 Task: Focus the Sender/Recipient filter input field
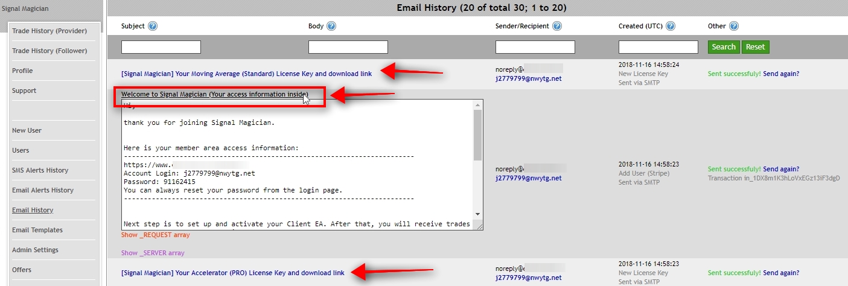pyautogui.click(x=535, y=47)
